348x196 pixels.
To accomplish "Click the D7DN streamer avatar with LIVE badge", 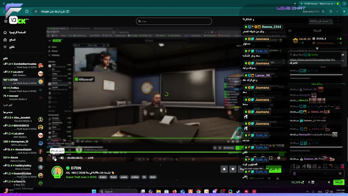I will 57,172.
